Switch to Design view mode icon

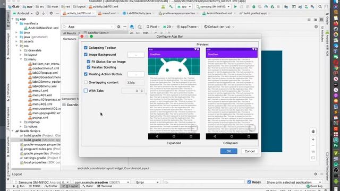pos(321,20)
